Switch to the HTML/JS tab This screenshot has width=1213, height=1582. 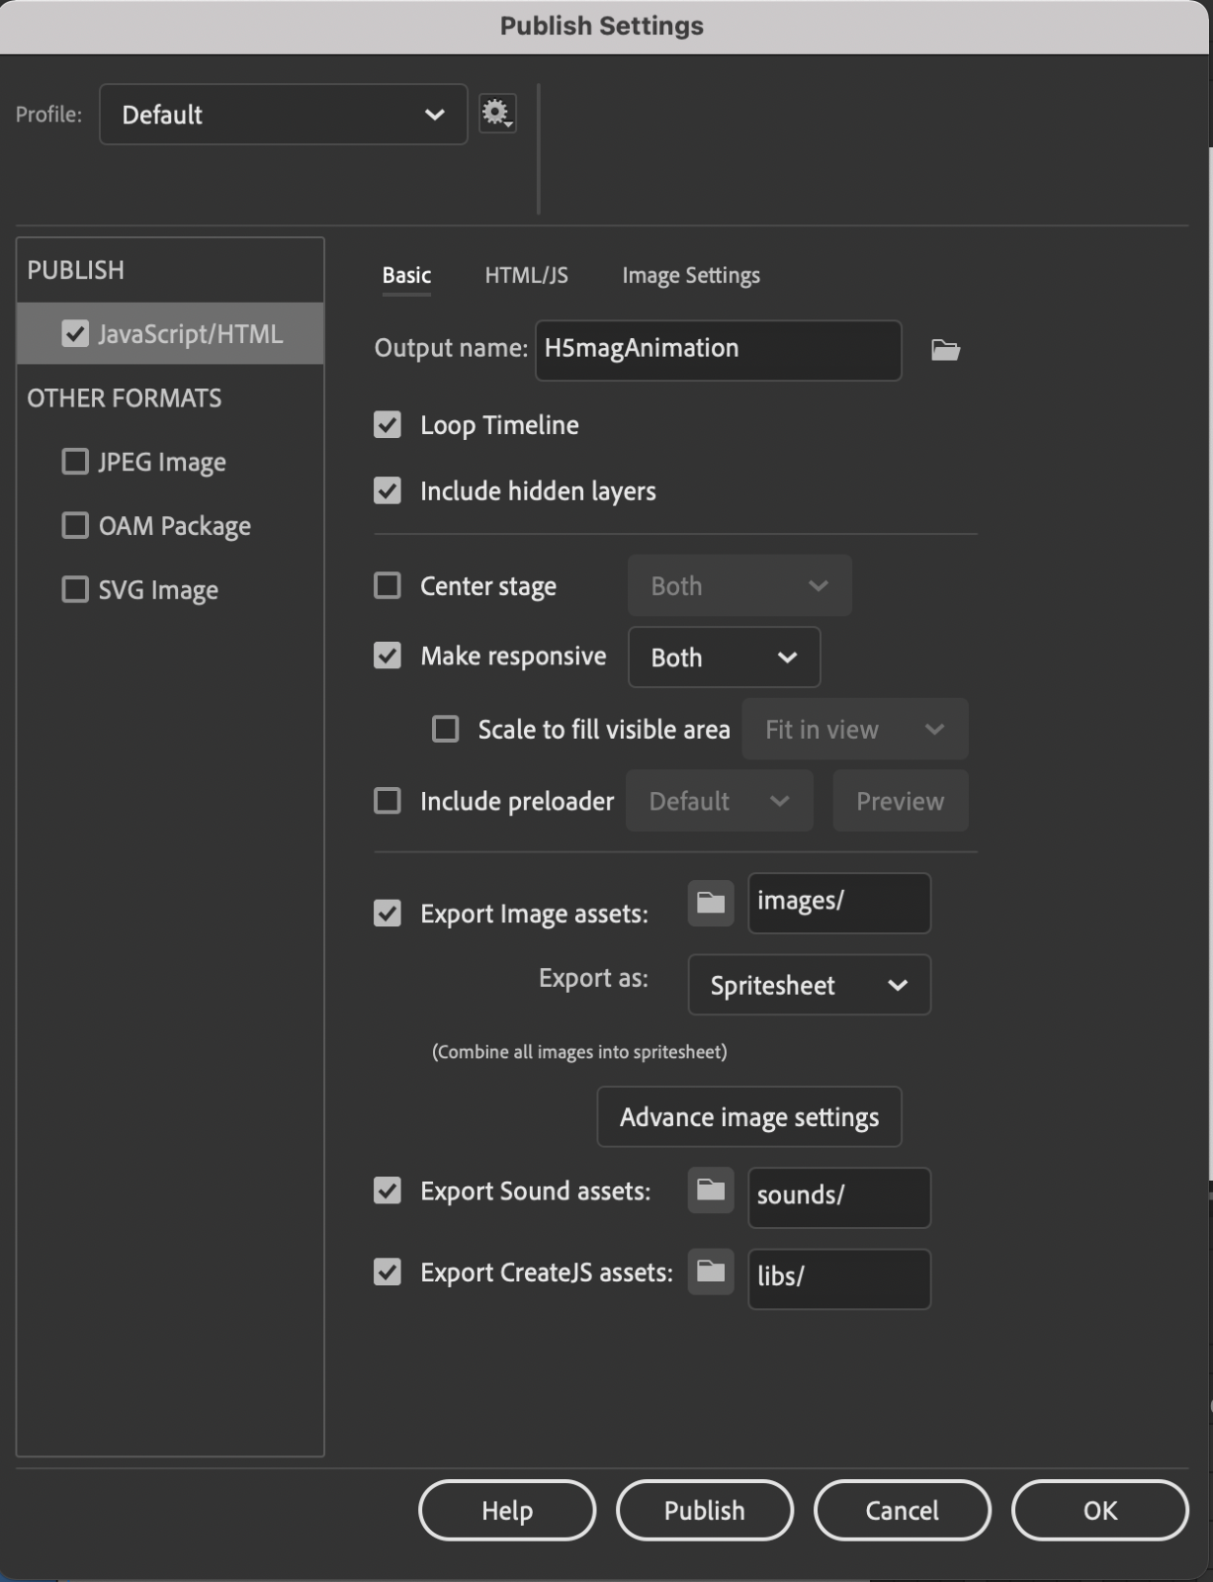pyautogui.click(x=526, y=276)
